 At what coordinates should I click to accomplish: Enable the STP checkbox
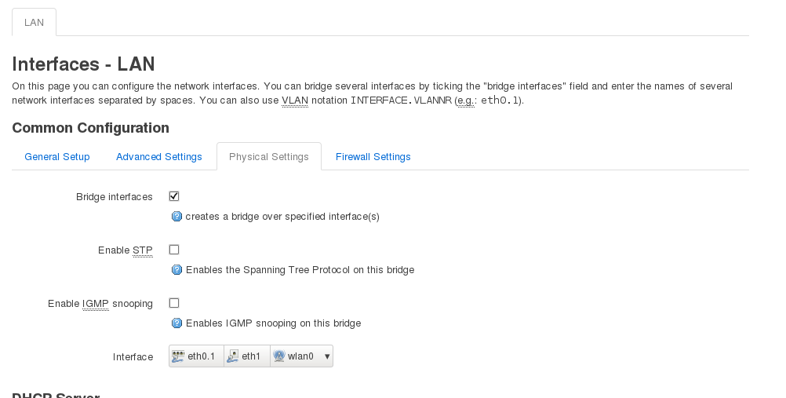click(x=174, y=250)
